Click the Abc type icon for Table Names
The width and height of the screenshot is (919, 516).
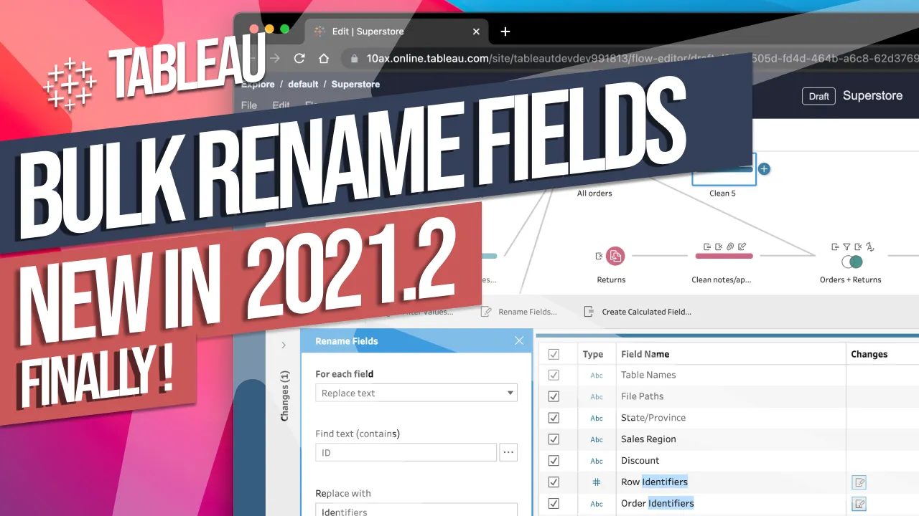pos(597,375)
